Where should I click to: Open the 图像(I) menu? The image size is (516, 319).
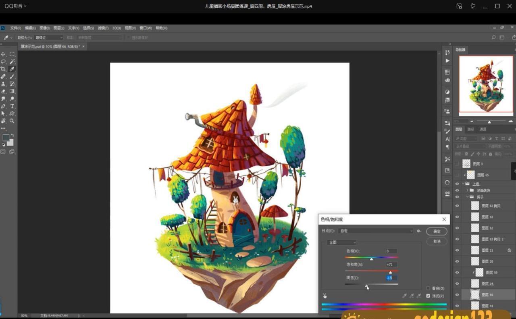[x=44, y=28]
